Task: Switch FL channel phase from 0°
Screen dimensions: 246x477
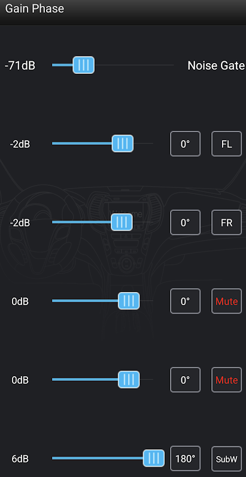Action: 185,144
